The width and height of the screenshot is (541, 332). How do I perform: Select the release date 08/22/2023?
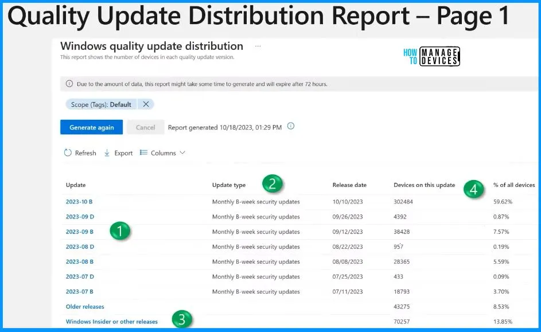coord(348,247)
